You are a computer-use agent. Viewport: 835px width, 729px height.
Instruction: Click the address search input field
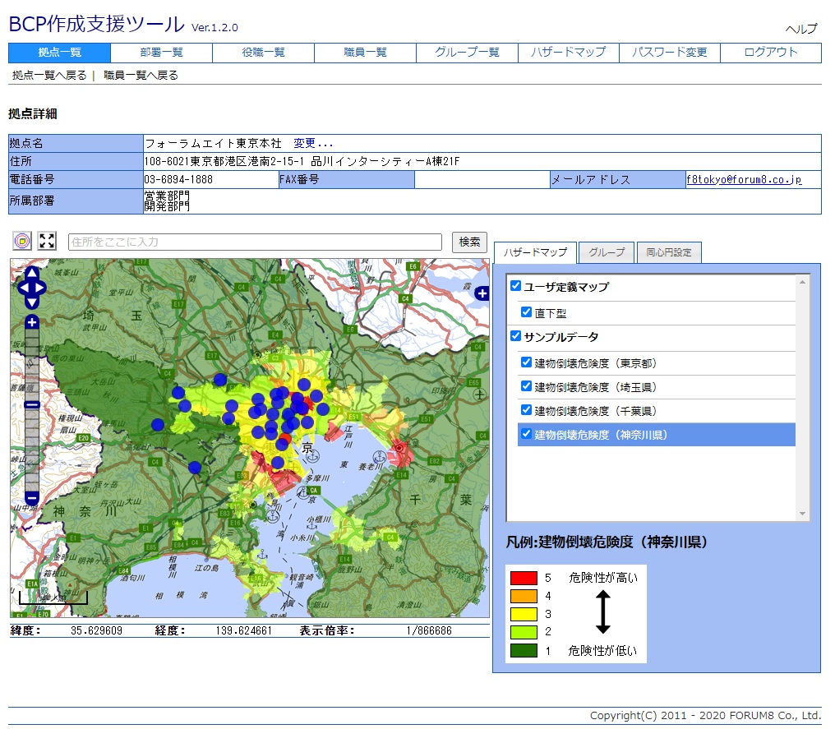pyautogui.click(x=256, y=242)
